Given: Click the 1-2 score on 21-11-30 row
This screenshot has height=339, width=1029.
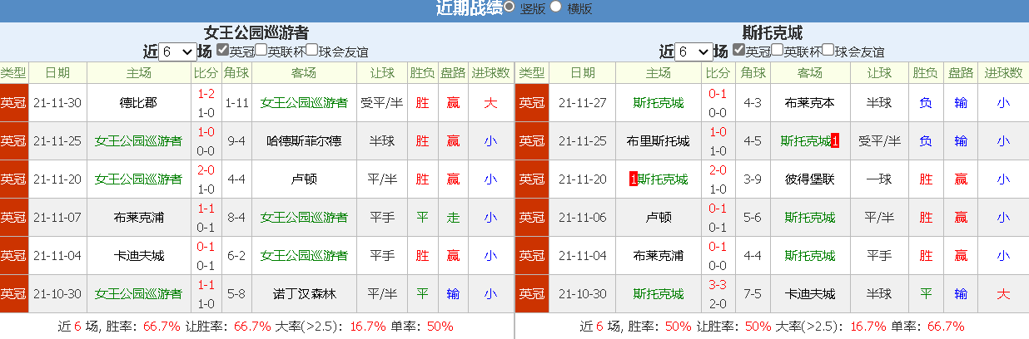Looking at the screenshot, I should coord(205,94).
